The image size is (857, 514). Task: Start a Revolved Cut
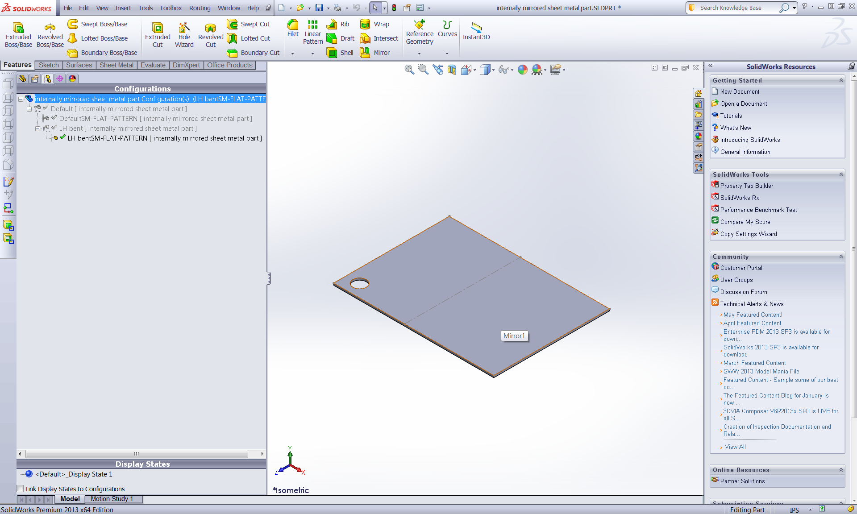(211, 34)
